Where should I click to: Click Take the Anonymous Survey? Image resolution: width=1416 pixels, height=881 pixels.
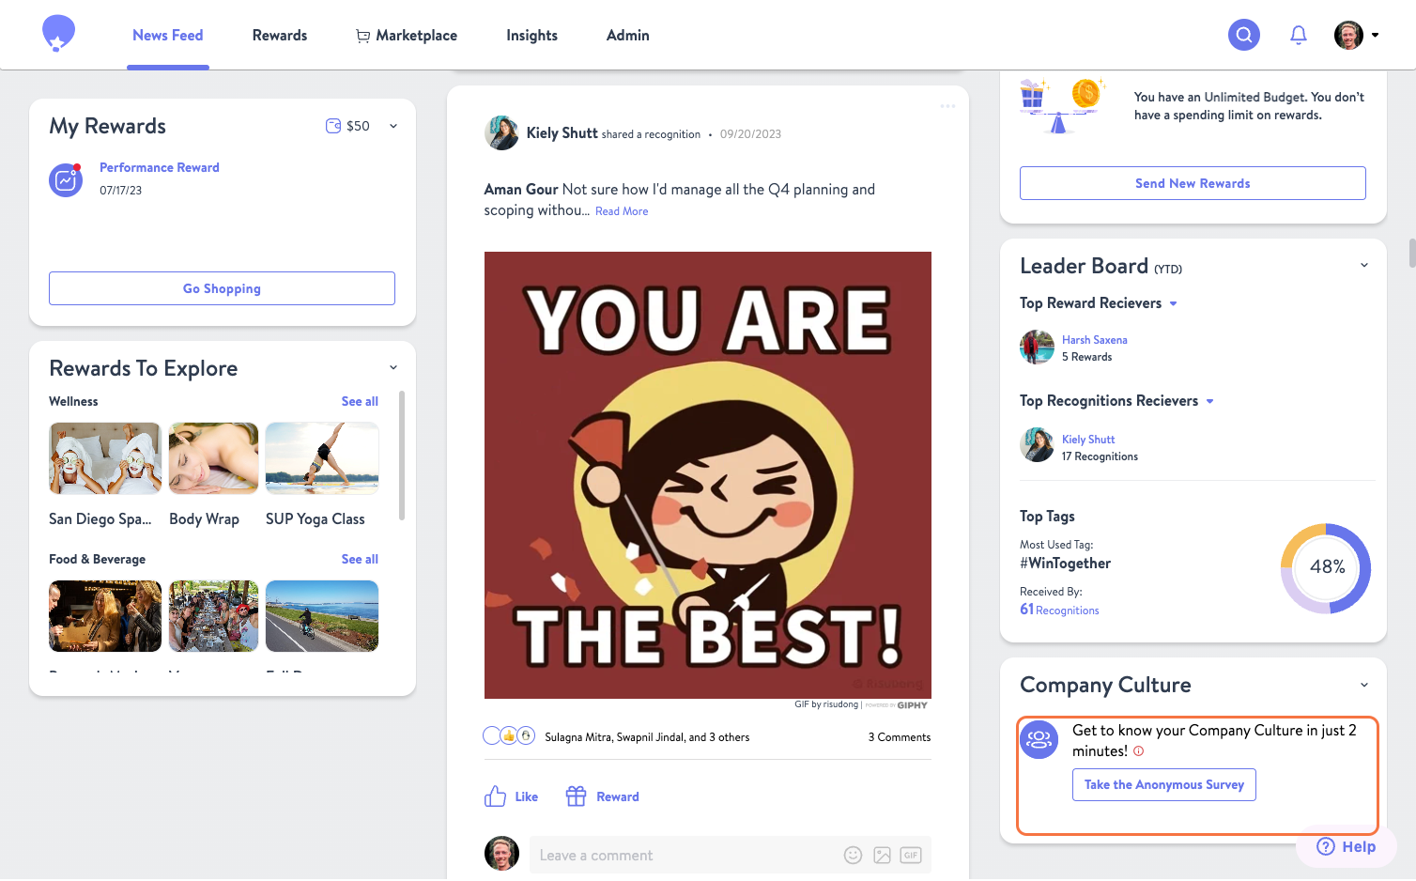pos(1163,784)
